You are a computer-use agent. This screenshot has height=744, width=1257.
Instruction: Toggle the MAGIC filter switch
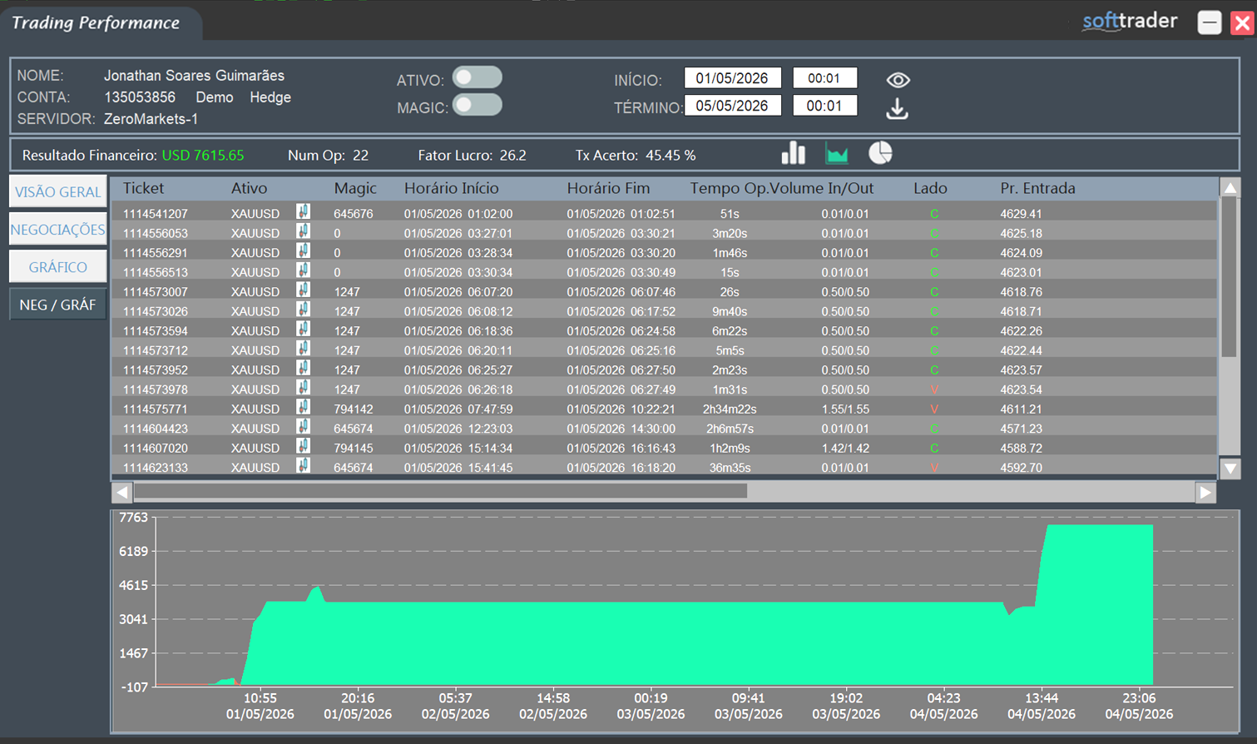click(478, 105)
